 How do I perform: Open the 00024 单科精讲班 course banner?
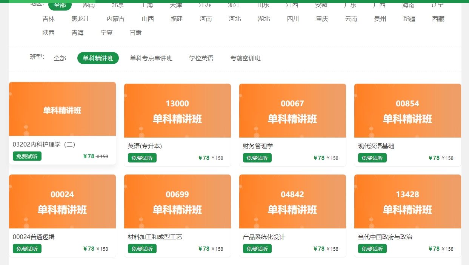tap(62, 202)
